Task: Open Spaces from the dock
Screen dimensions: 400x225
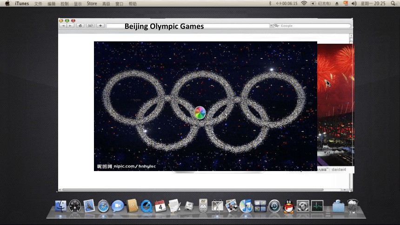Action: [x=260, y=206]
